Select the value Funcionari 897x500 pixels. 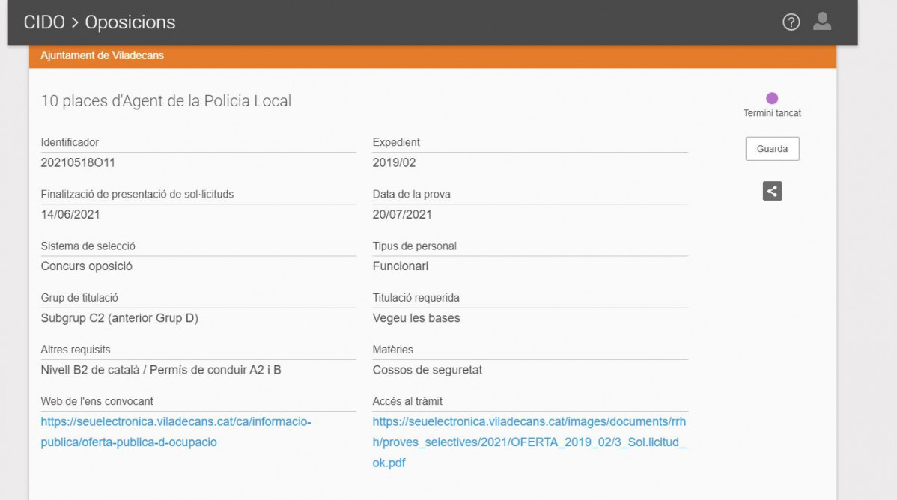tap(401, 266)
